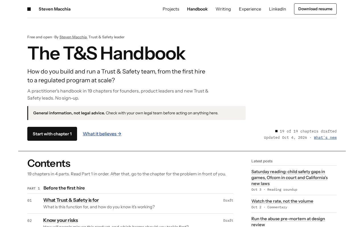364x227 pixels.
Task: Open the Steven Macchia home link in header
Action: pyautogui.click(x=55, y=9)
